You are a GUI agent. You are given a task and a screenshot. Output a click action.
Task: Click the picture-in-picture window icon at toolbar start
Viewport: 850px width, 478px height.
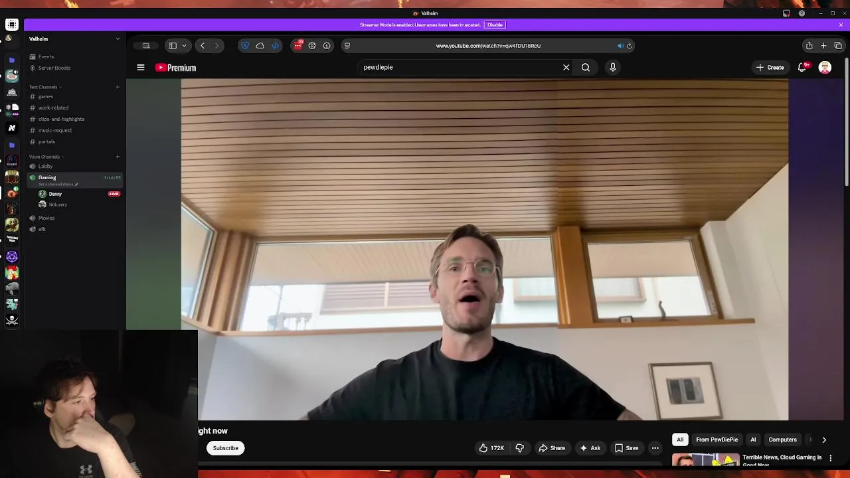[x=146, y=46]
